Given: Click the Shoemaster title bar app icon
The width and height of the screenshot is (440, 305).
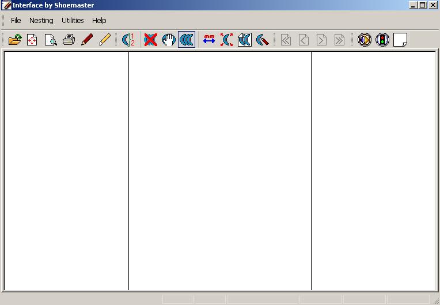Looking at the screenshot, I should [6, 5].
